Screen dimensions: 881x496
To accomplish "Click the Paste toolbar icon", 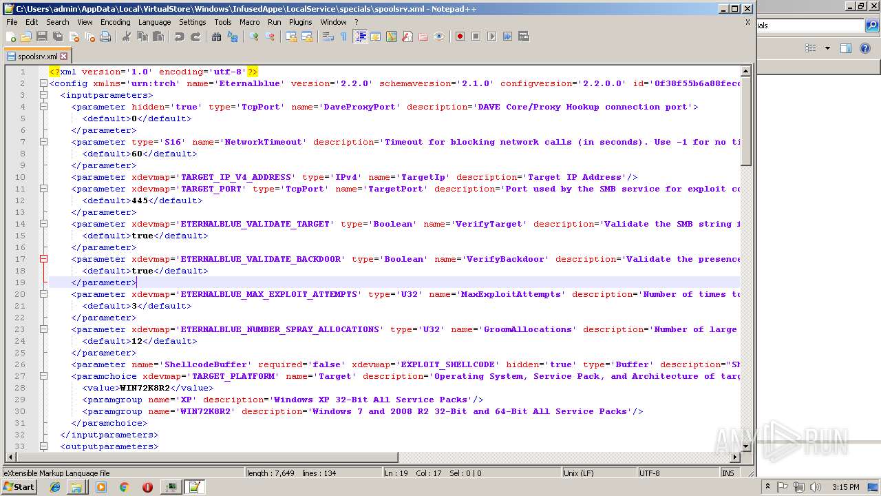I will [158, 37].
